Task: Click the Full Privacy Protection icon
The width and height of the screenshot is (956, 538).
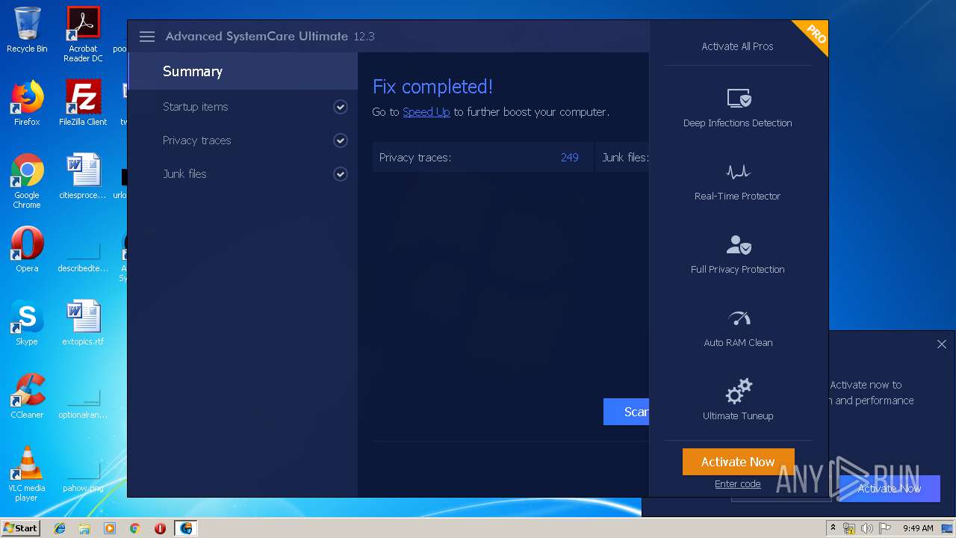Action: coord(739,244)
